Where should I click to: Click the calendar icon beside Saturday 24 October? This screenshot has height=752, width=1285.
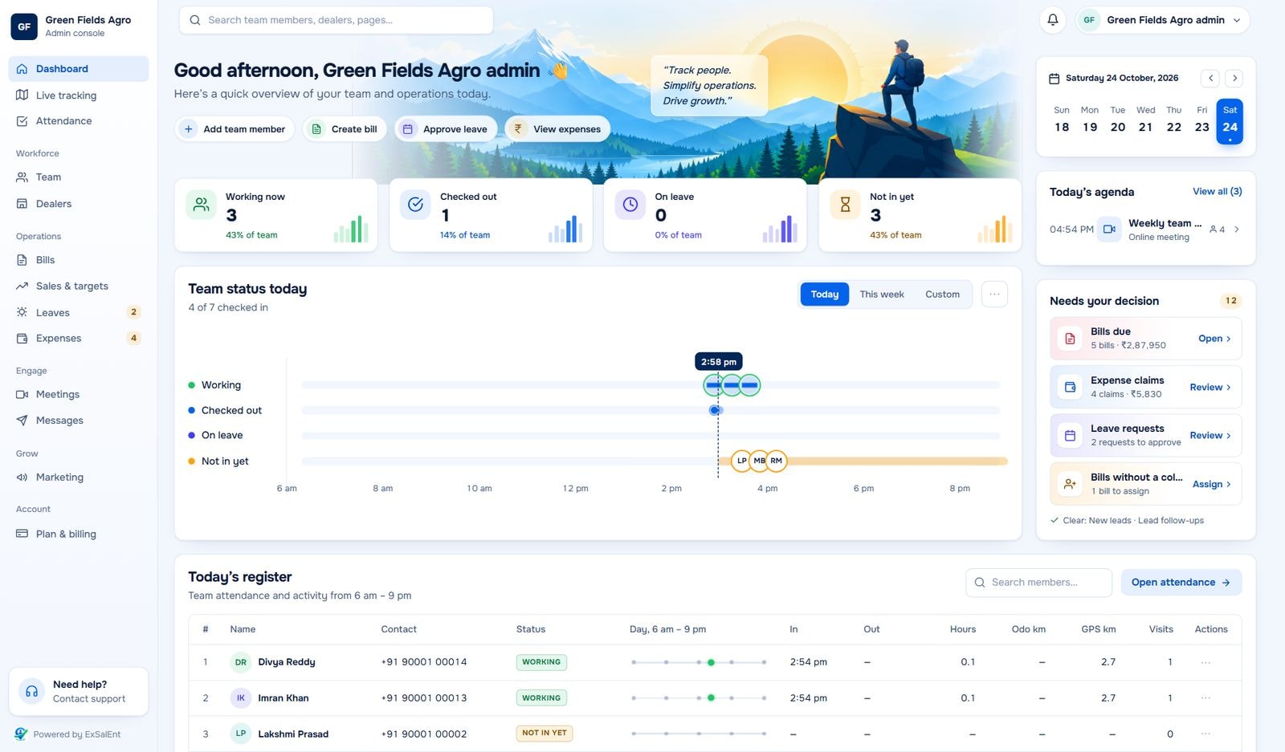click(x=1055, y=79)
